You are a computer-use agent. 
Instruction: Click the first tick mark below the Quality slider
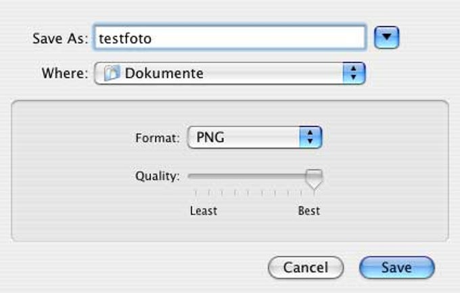coord(195,193)
